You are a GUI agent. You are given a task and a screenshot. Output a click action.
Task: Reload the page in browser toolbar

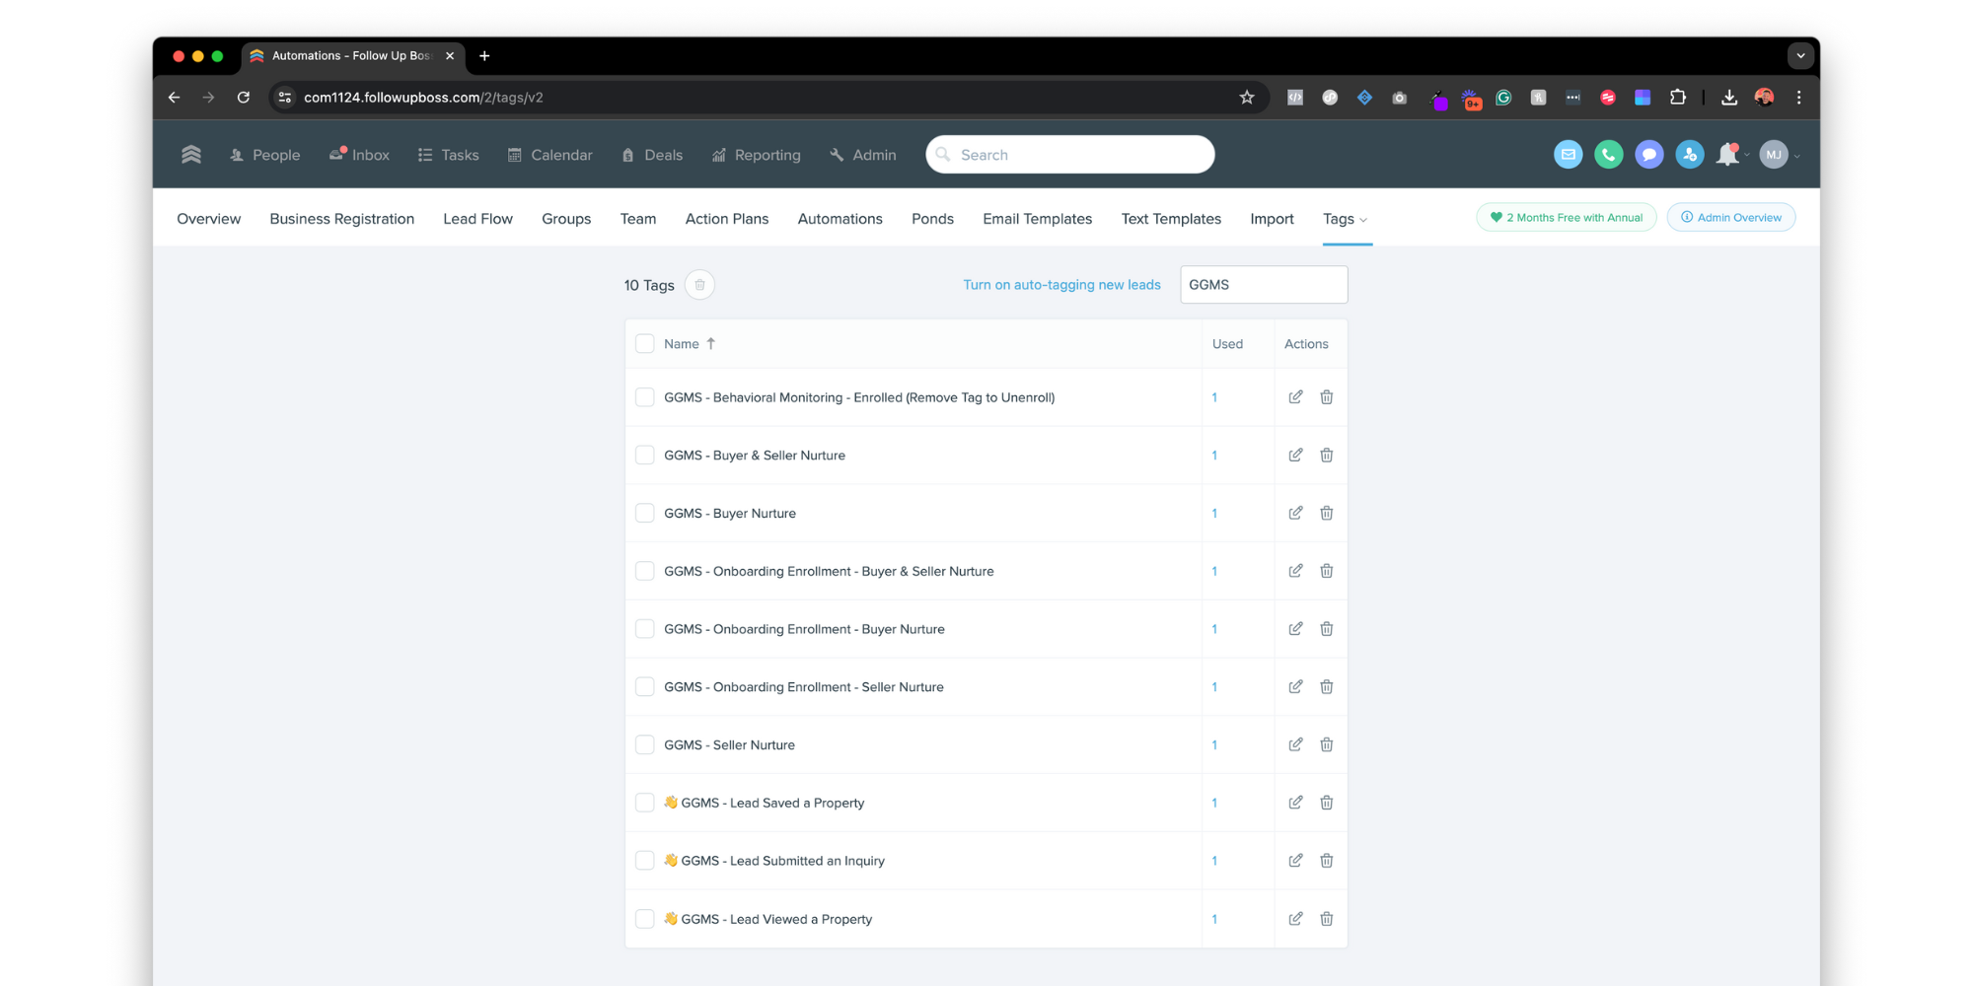click(244, 98)
